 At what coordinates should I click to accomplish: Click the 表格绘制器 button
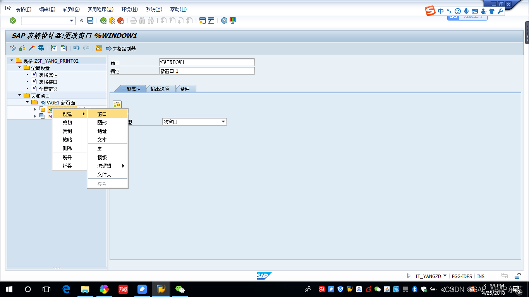pos(121,48)
